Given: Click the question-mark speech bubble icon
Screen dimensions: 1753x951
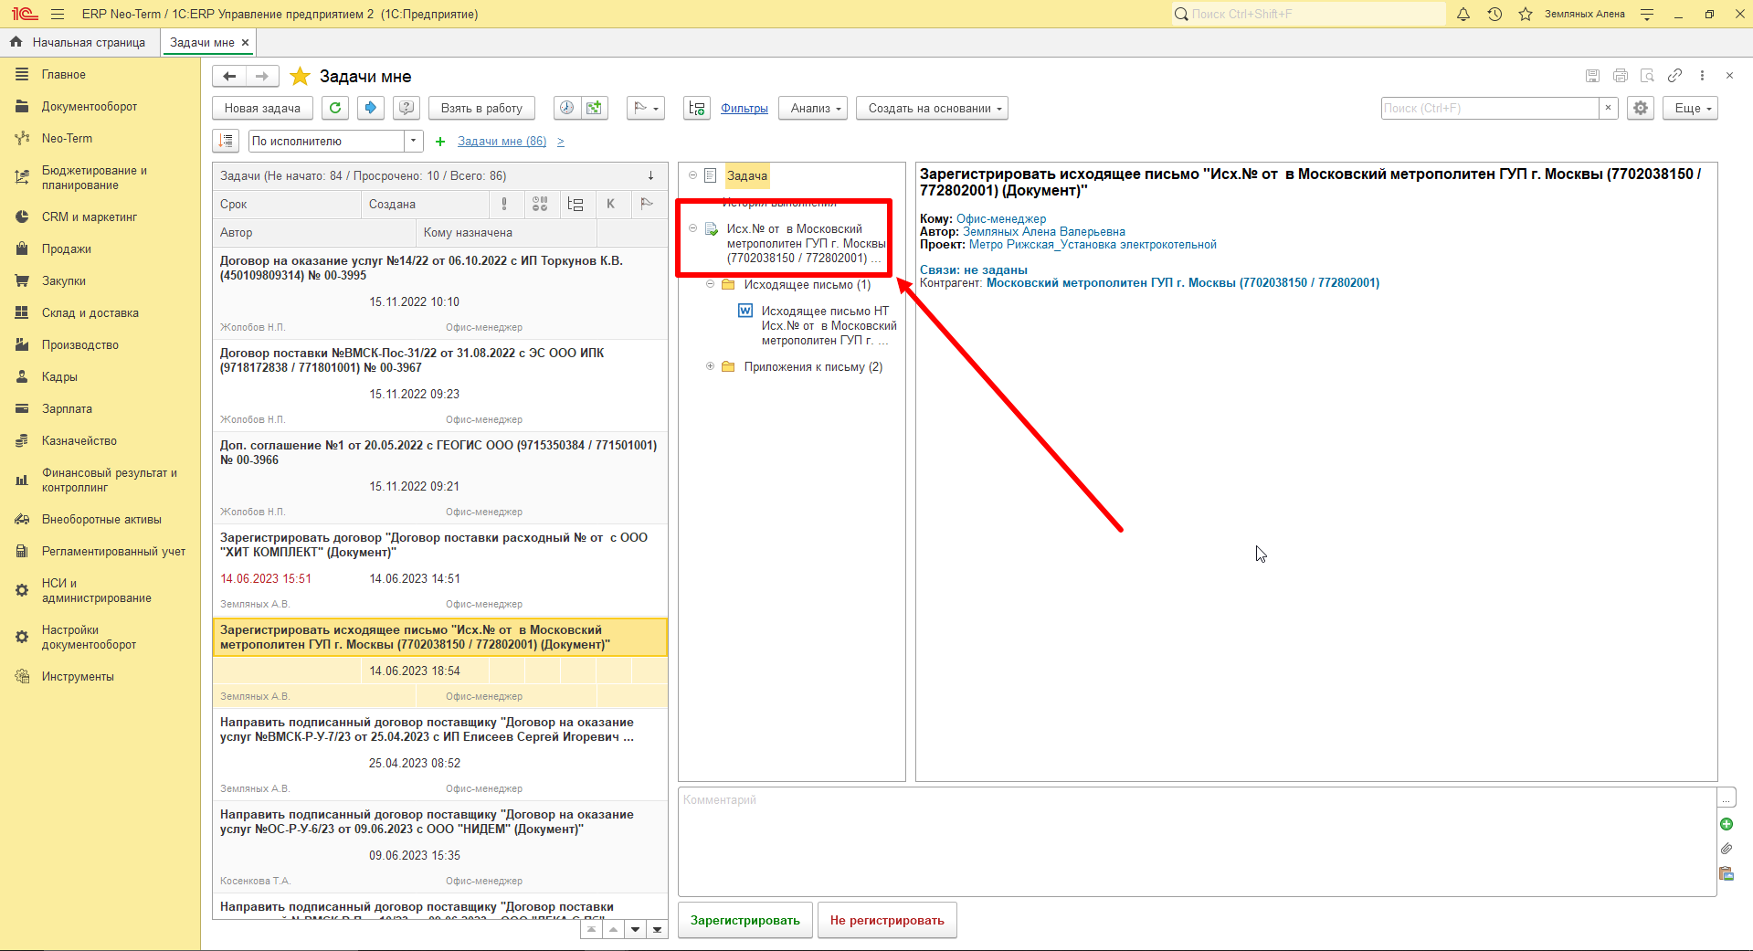Looking at the screenshot, I should pos(407,108).
